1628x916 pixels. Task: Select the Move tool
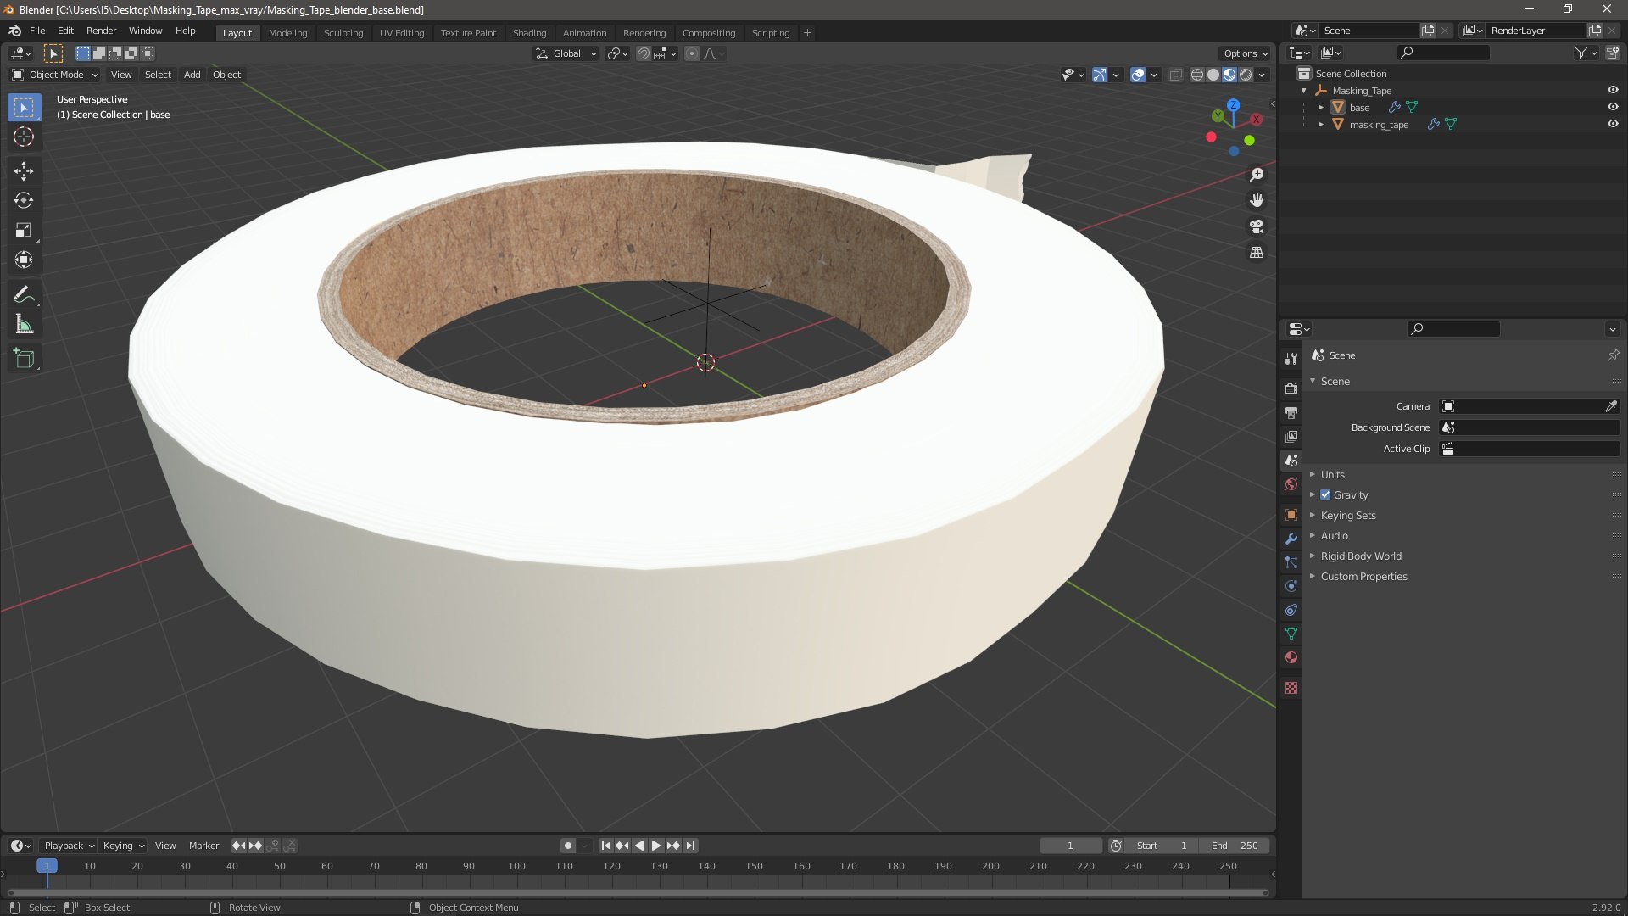tap(24, 170)
